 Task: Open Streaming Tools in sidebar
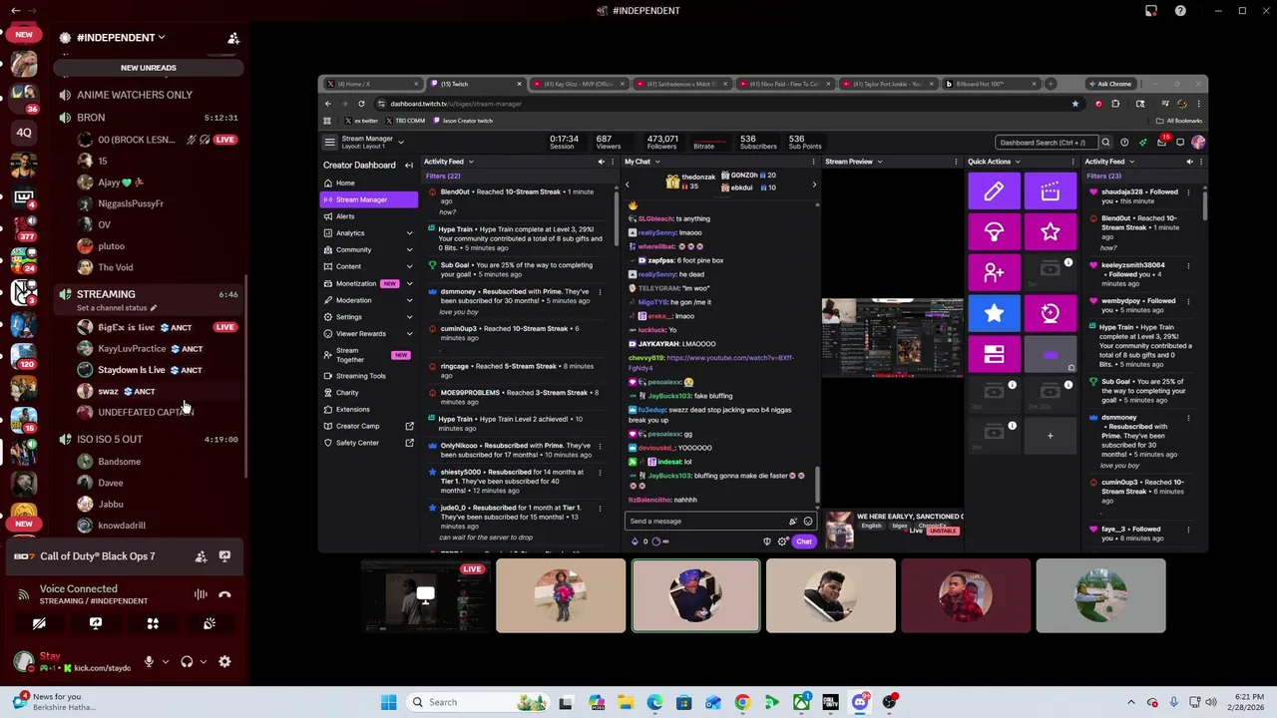click(x=368, y=376)
